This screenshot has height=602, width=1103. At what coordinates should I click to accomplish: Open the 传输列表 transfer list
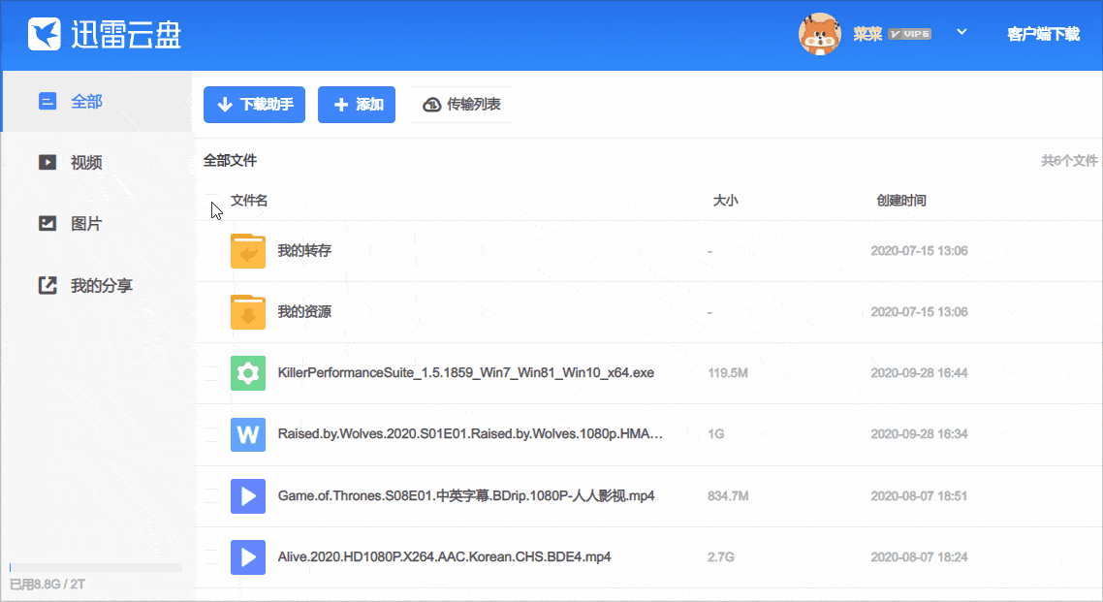coord(462,105)
